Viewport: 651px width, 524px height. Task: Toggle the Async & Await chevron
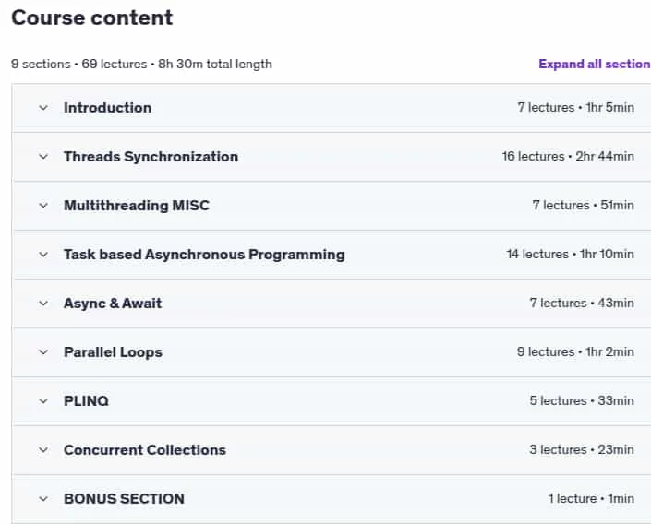43,304
